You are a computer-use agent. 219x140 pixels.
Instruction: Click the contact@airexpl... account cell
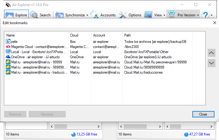106,47
